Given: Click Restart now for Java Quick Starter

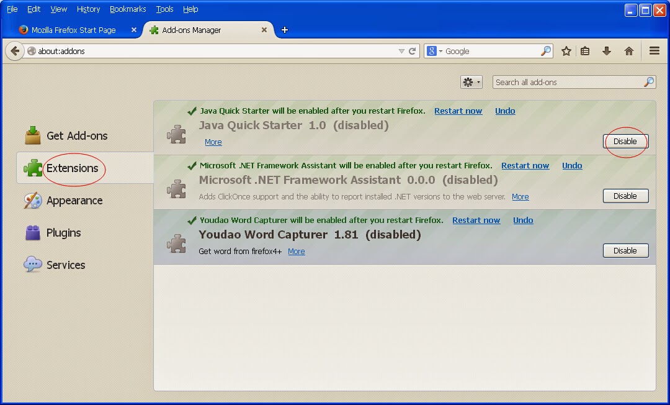Looking at the screenshot, I should tap(458, 111).
